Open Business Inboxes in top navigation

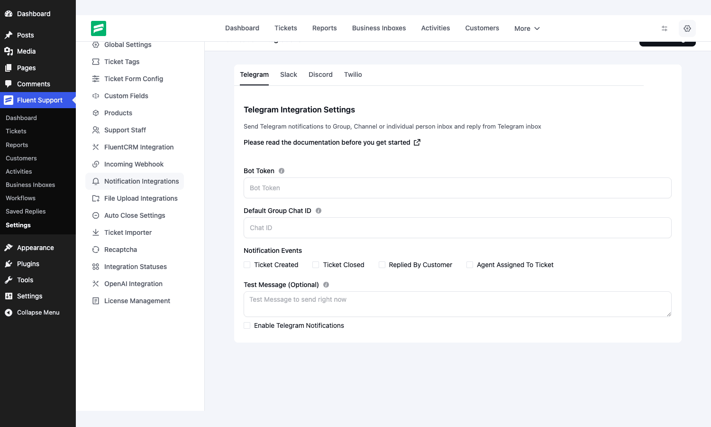click(x=379, y=28)
